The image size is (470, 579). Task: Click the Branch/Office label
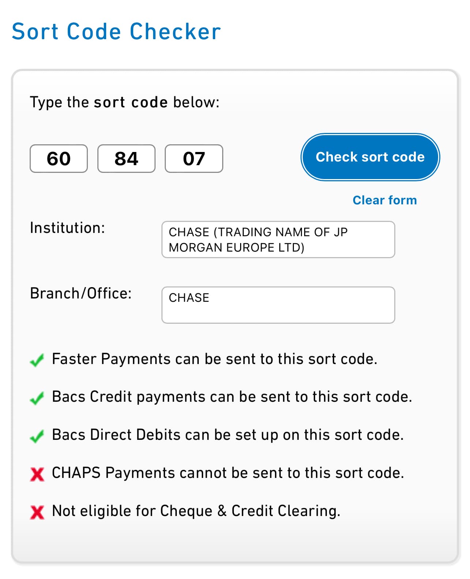click(x=81, y=293)
